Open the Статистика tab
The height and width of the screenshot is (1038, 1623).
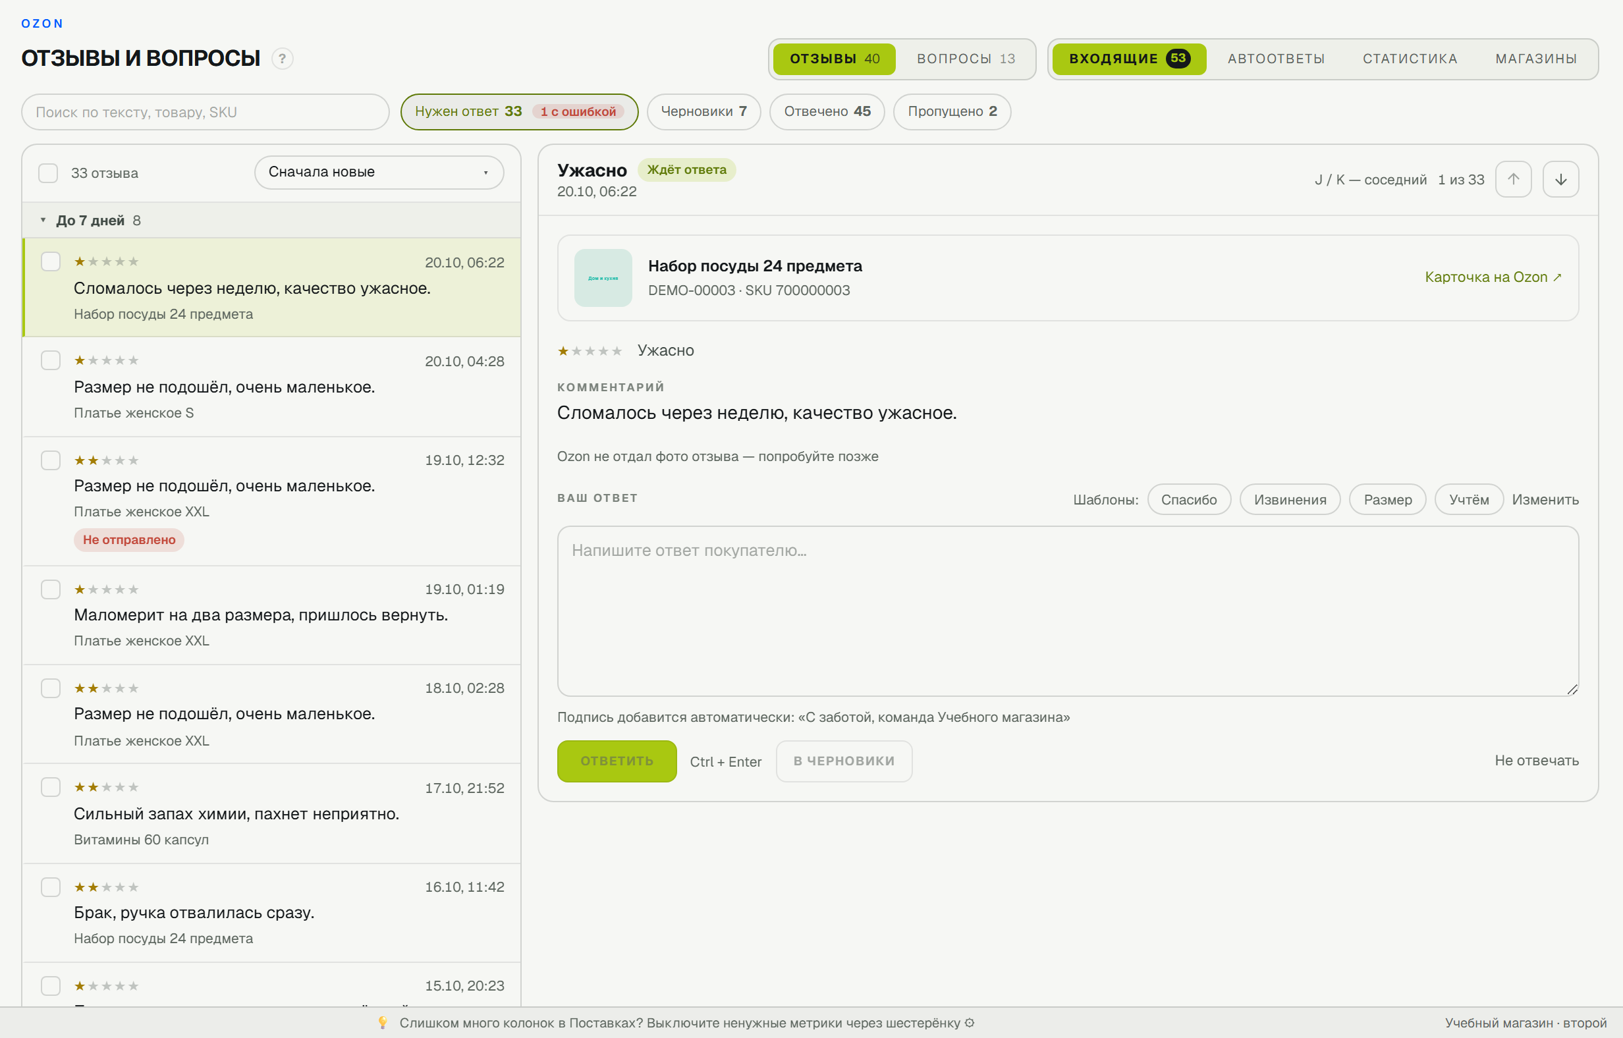(x=1410, y=59)
